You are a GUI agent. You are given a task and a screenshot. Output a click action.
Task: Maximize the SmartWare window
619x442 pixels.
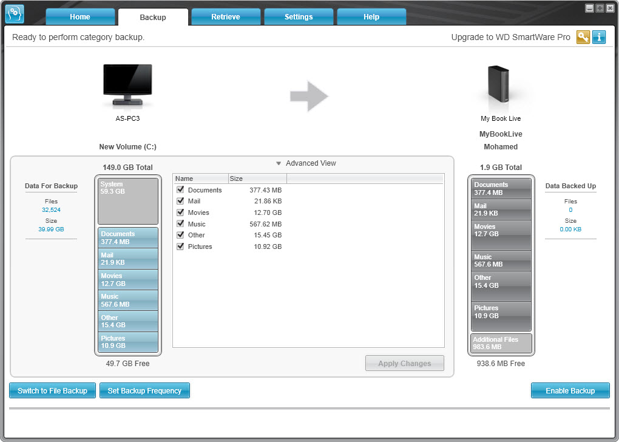tap(600, 8)
